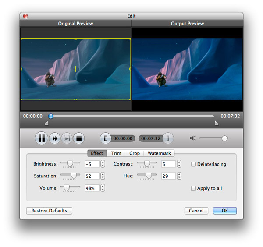Click the right-middle crop handle

point(130,69)
